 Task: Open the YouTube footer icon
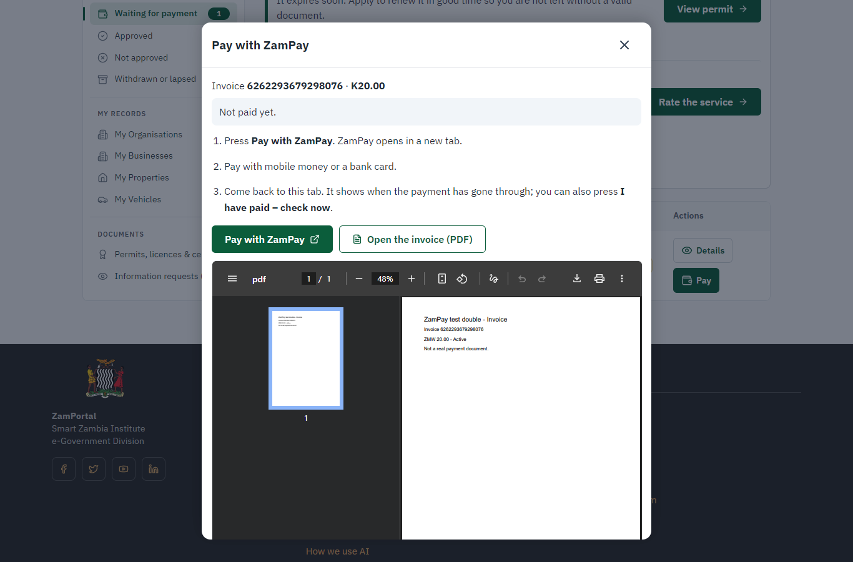point(124,469)
